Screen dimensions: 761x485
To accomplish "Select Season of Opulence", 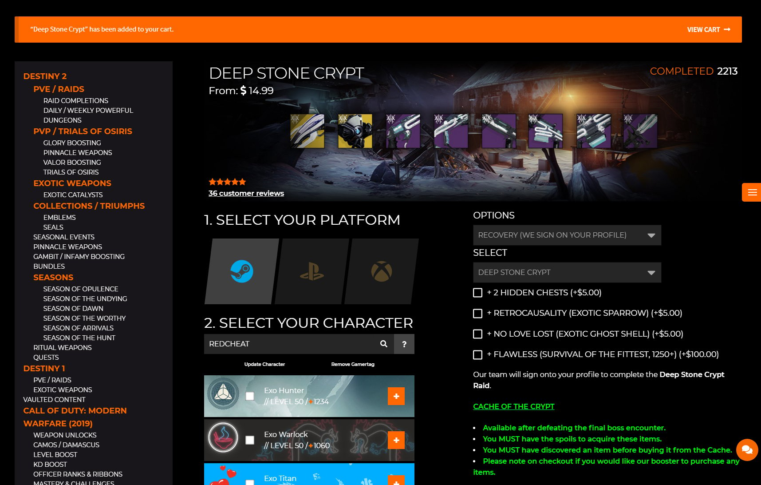I will 80,289.
